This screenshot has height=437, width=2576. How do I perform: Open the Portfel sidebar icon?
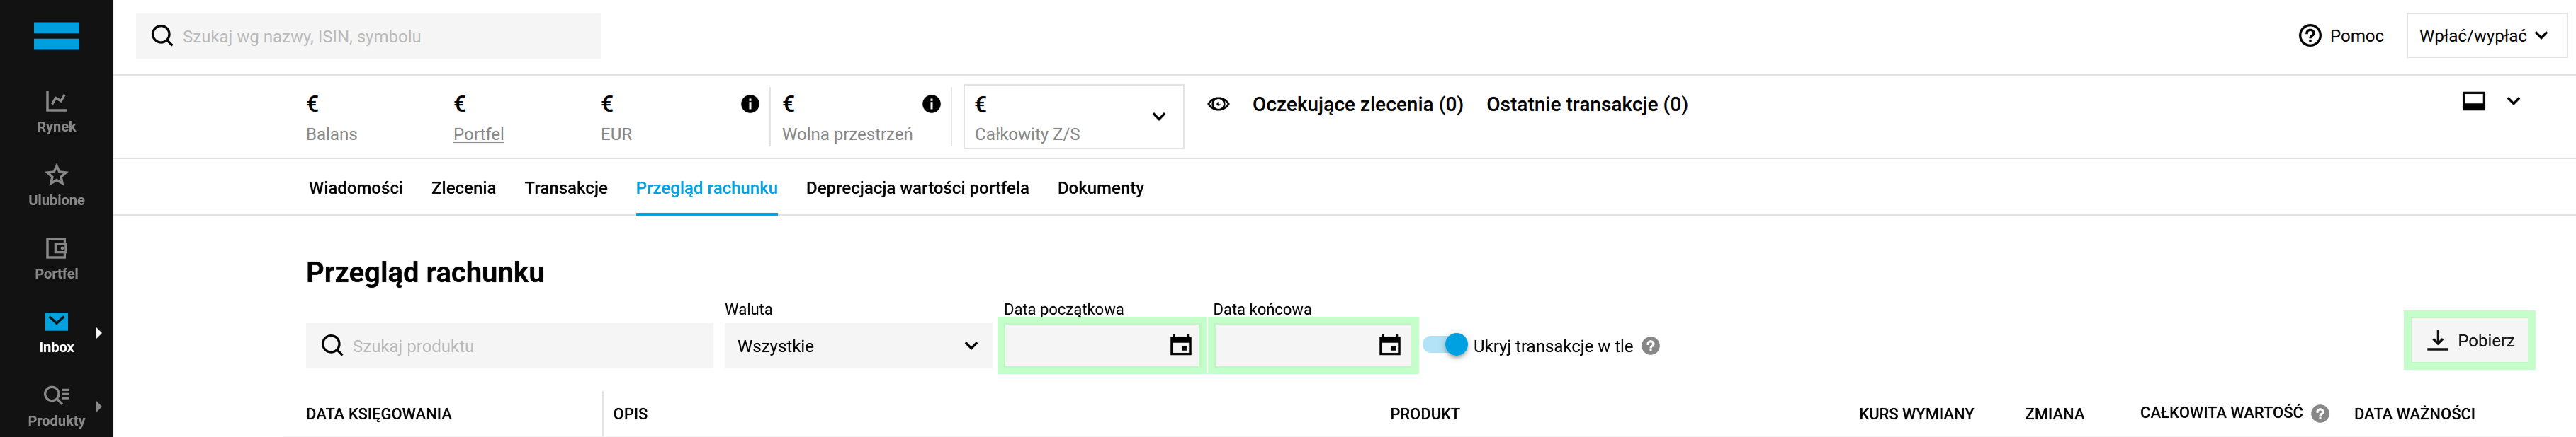coord(56,257)
